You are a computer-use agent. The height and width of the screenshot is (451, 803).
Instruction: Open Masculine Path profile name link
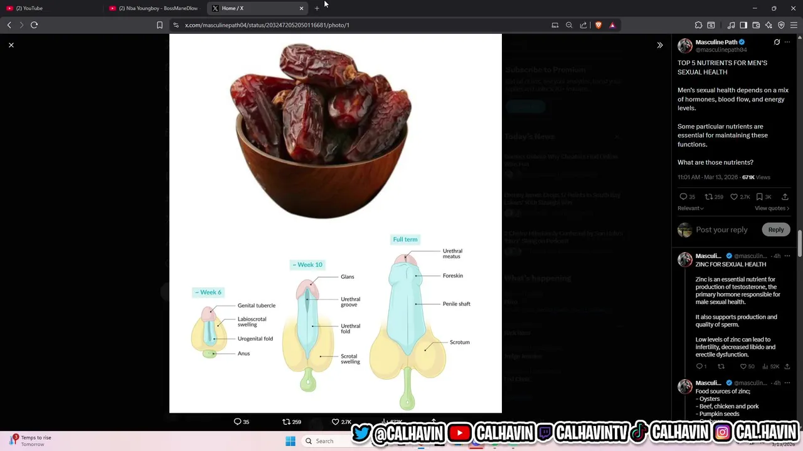click(x=716, y=42)
